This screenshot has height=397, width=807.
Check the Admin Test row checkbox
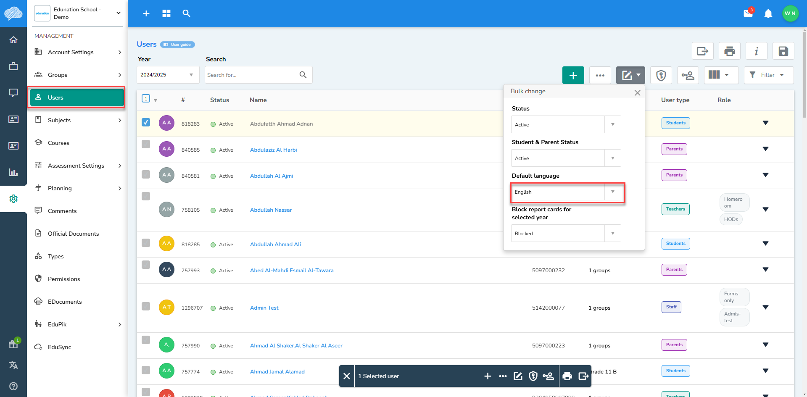(146, 306)
